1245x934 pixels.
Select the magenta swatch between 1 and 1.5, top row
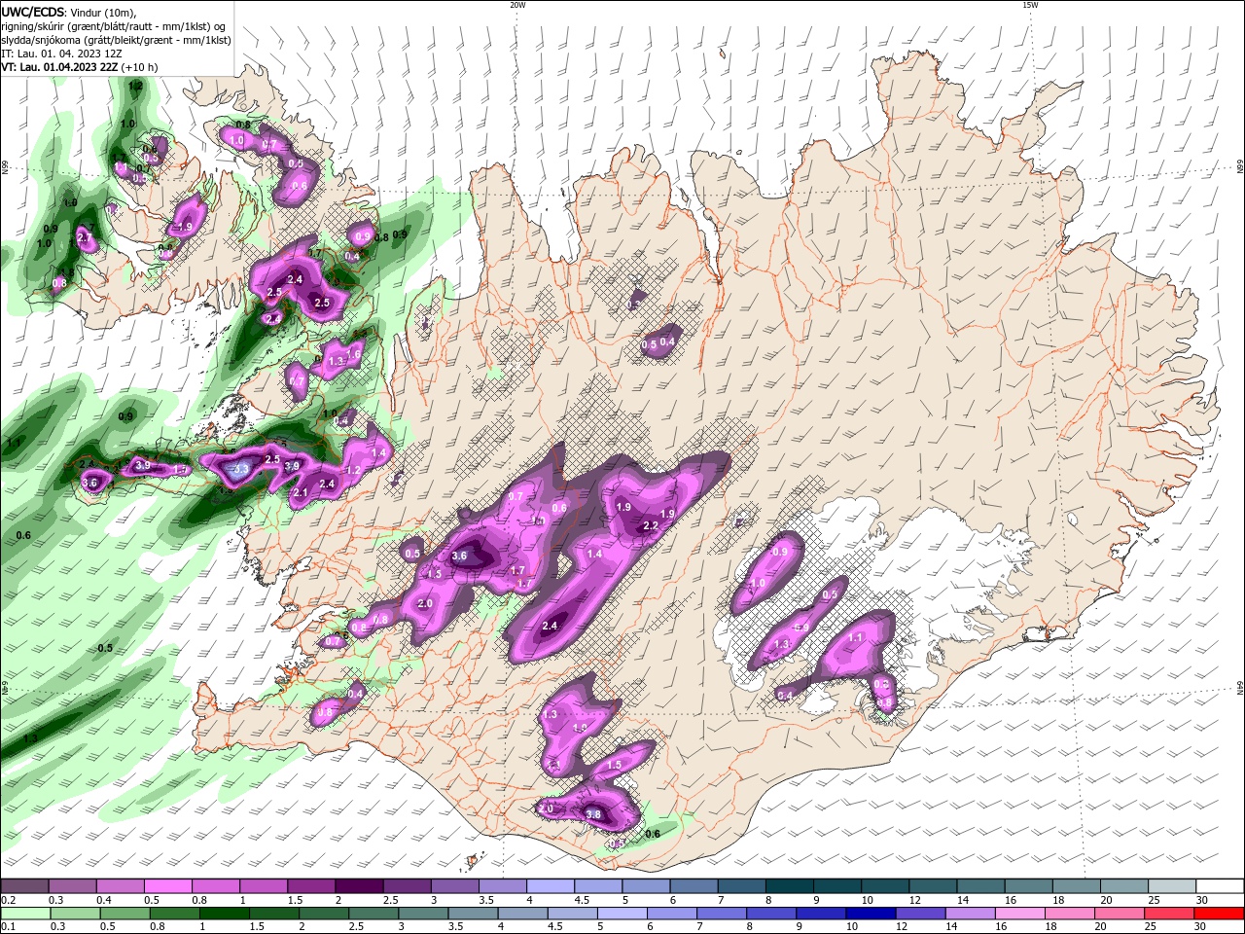263,885
